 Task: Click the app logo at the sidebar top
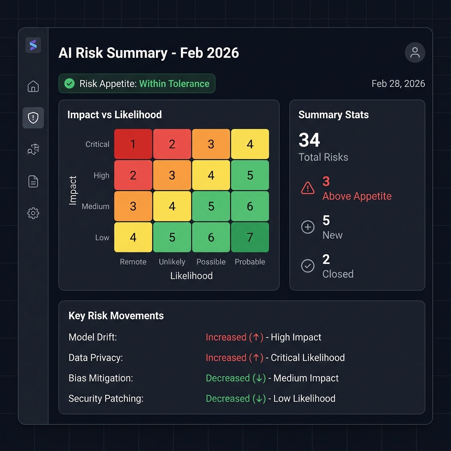[x=33, y=45]
